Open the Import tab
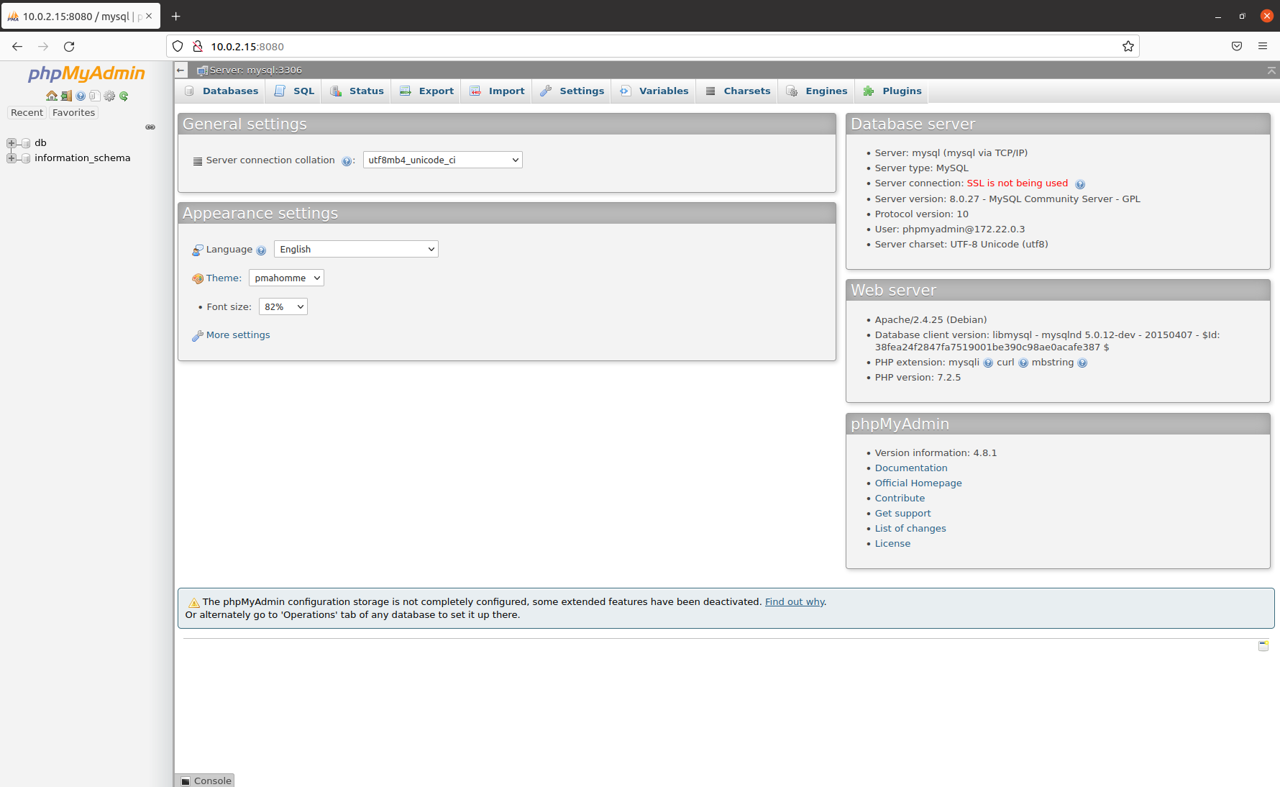1280x787 pixels. point(497,91)
